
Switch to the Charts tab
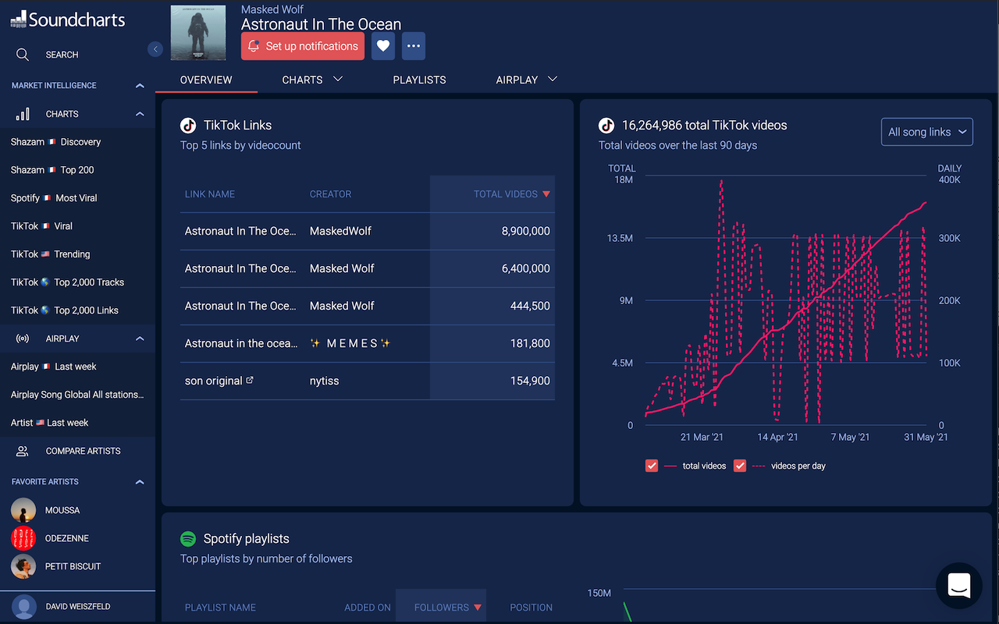click(x=302, y=80)
